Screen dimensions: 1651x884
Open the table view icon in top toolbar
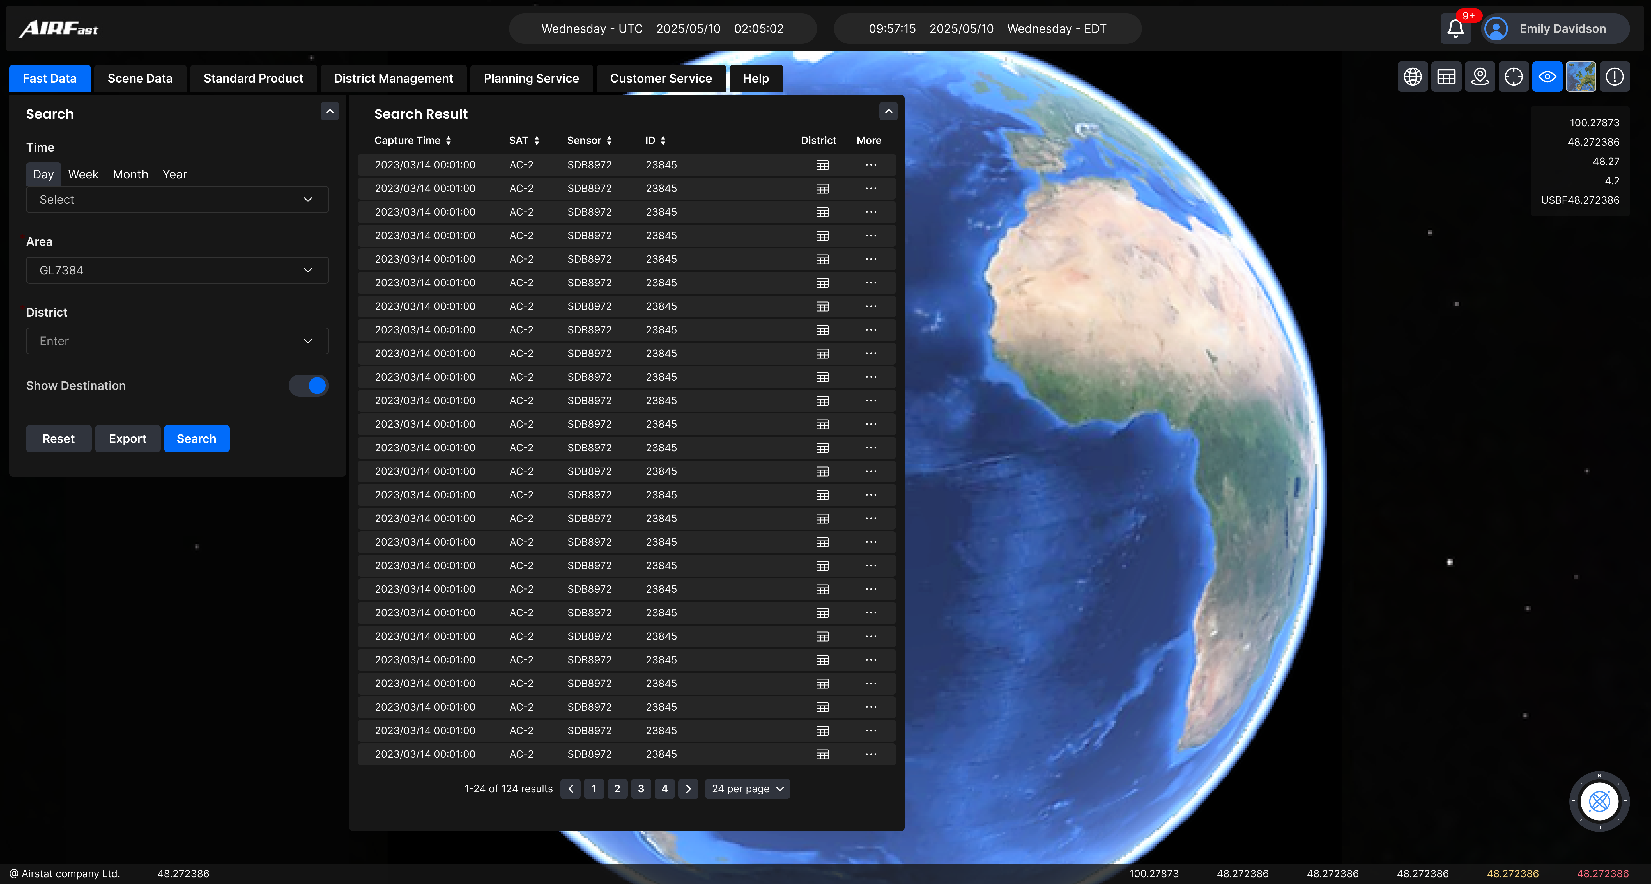point(1447,77)
